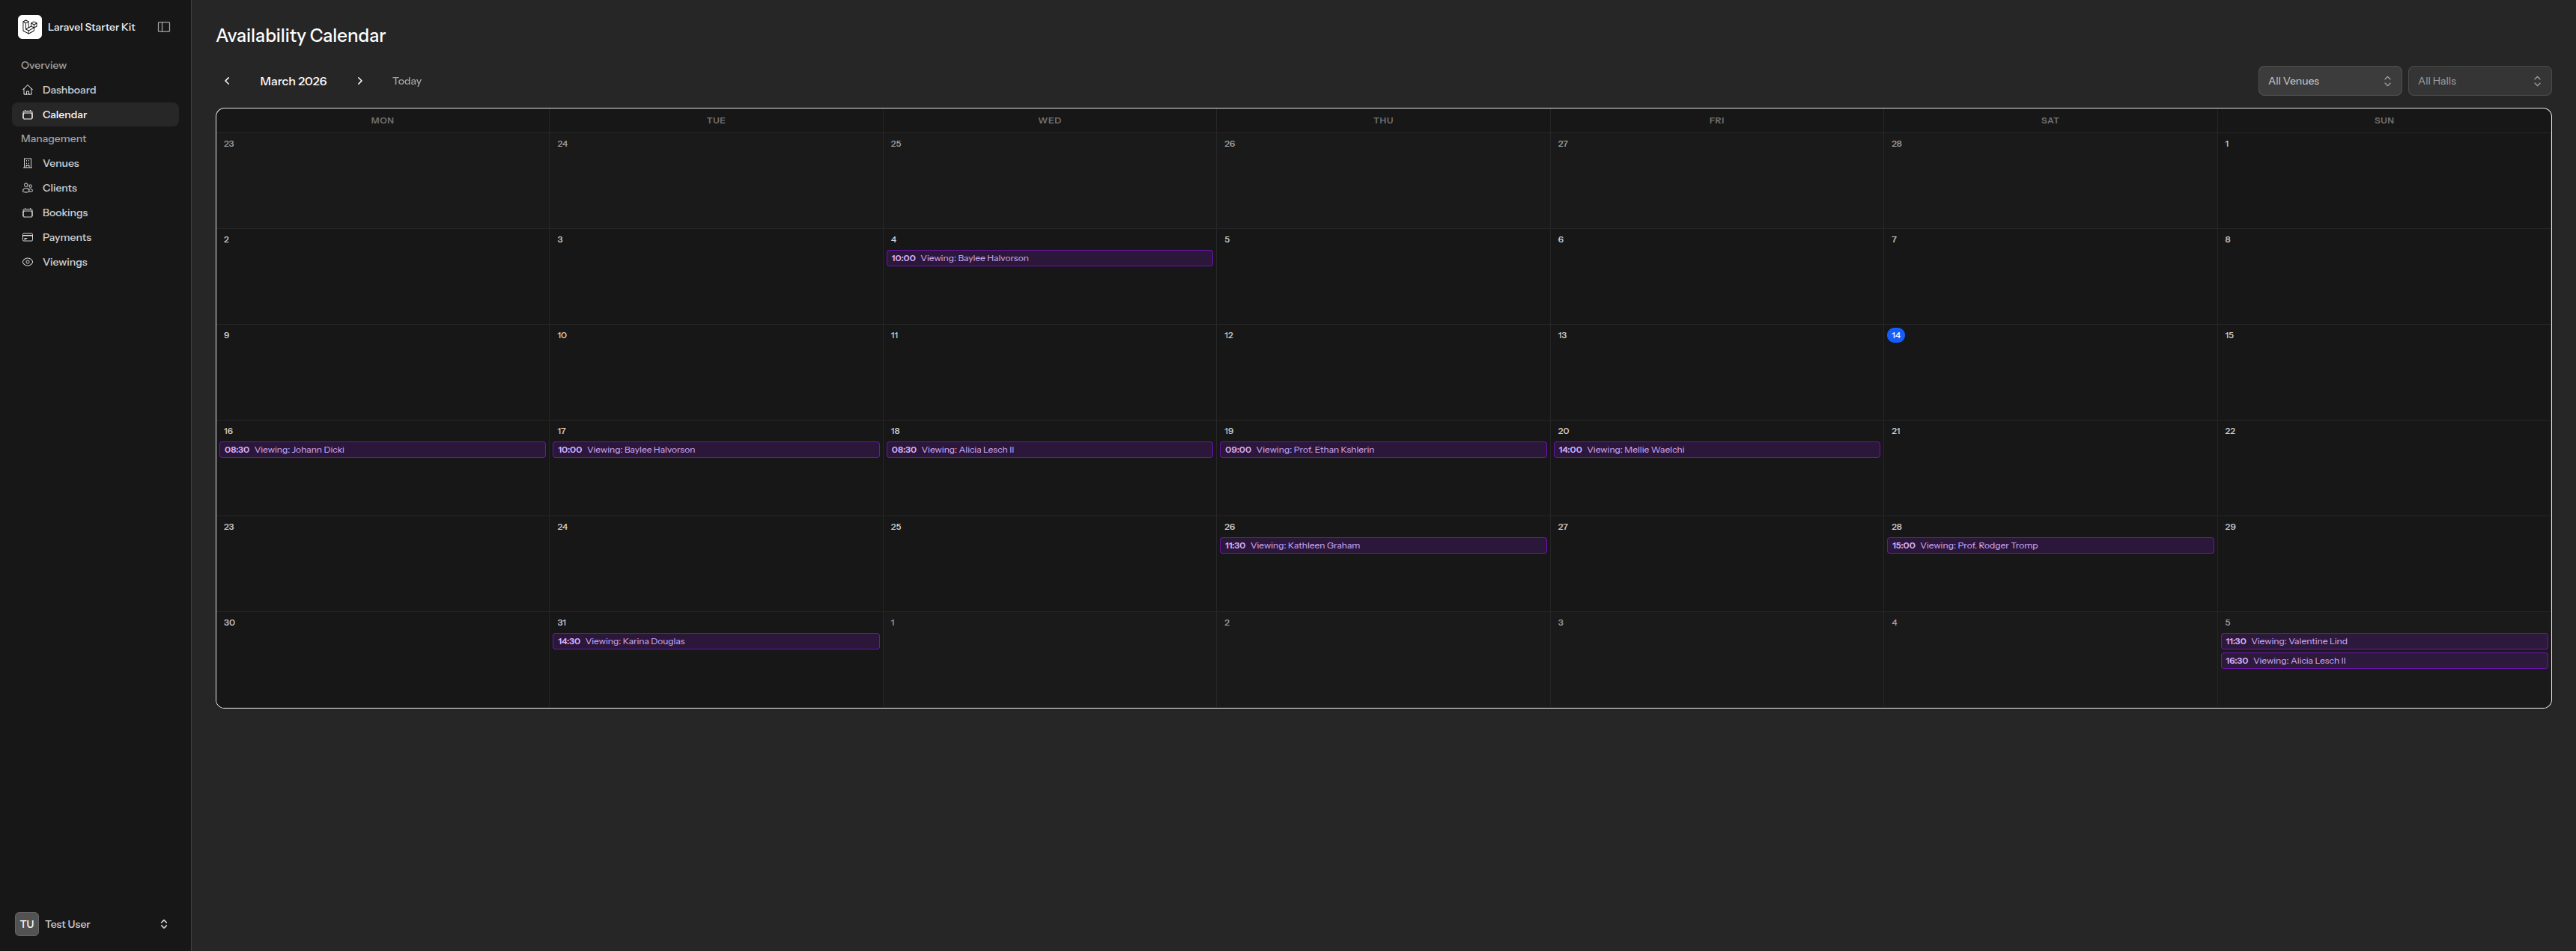Click the Laravel Starter Kit logo
This screenshot has width=2576, height=951.
pyautogui.click(x=29, y=26)
